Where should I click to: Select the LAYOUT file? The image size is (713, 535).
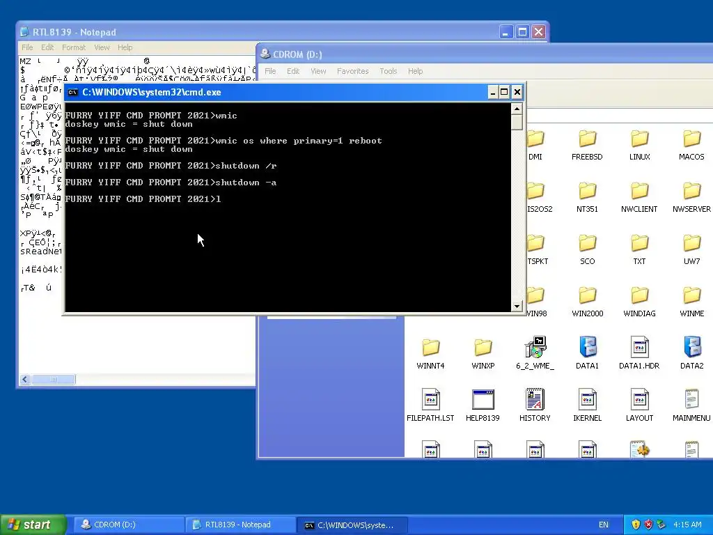(x=639, y=406)
